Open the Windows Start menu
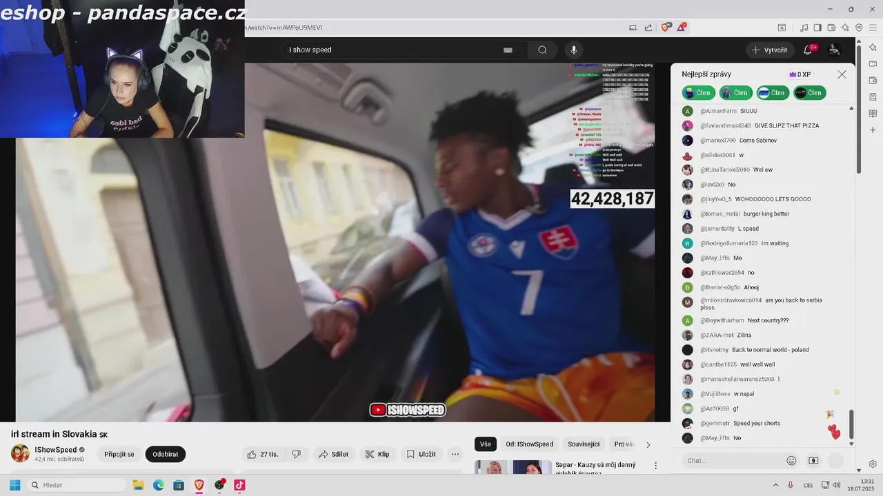The height and width of the screenshot is (496, 883). tap(14, 485)
